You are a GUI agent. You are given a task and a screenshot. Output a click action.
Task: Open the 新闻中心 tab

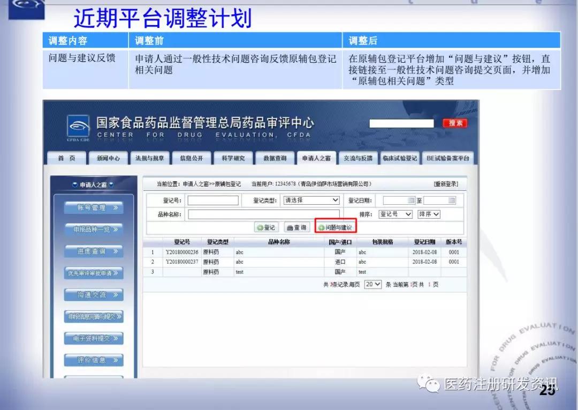tap(108, 158)
